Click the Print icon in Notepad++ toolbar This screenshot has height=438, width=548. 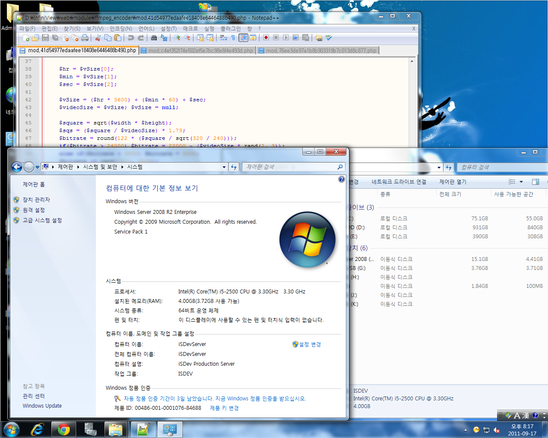(85, 38)
